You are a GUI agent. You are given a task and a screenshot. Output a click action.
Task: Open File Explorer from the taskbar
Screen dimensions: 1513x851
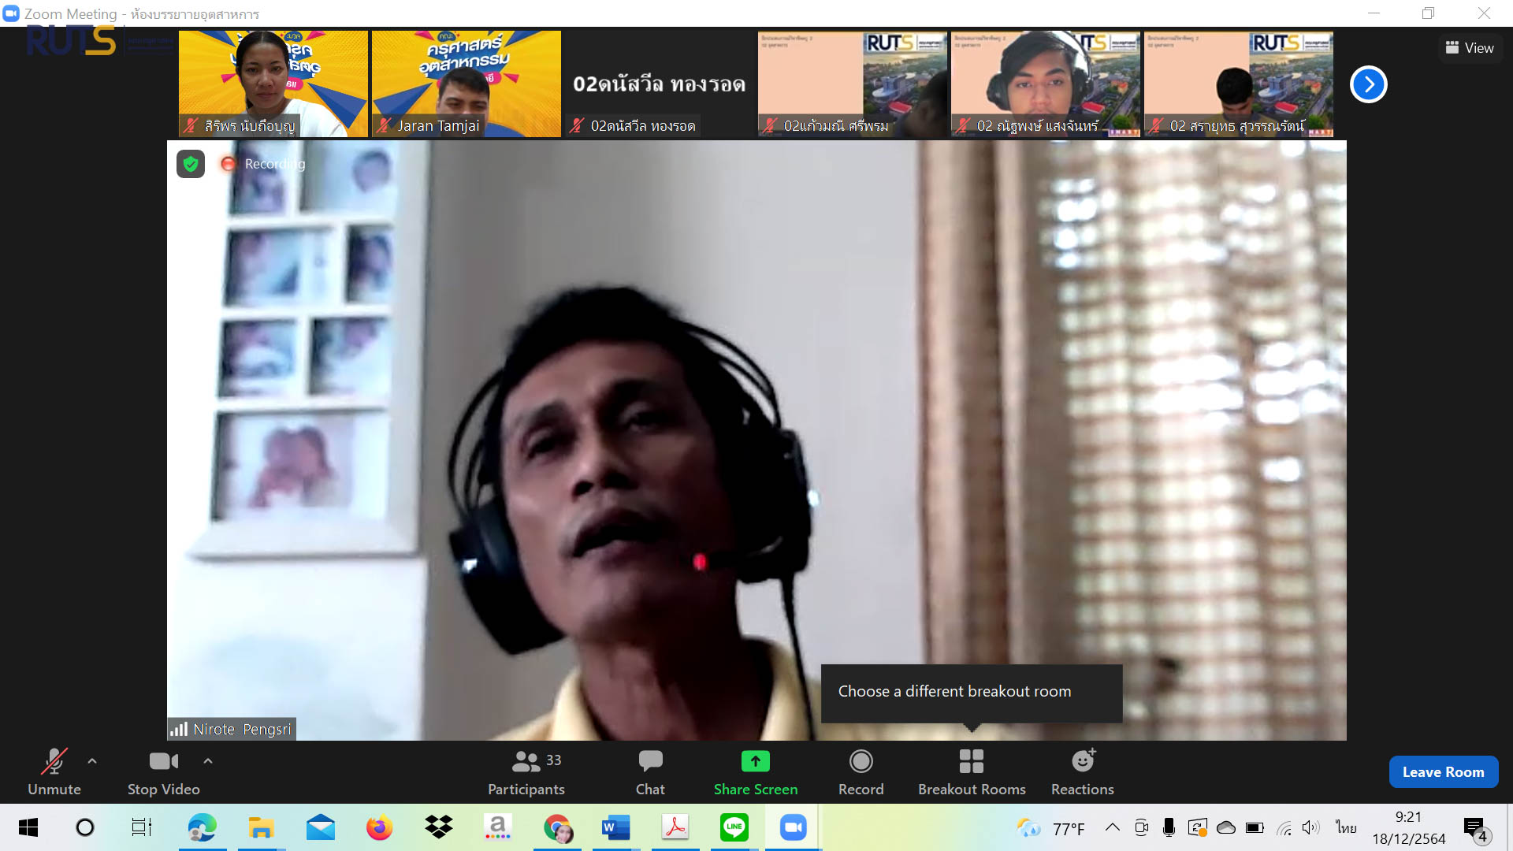pyautogui.click(x=261, y=827)
